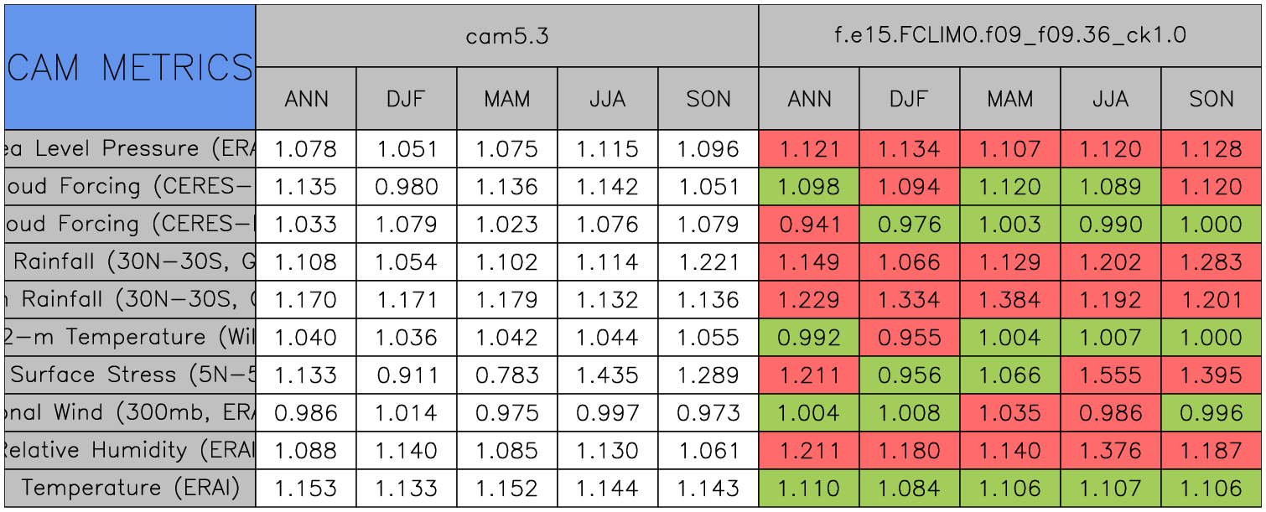
Task: Select the green cell with value 0.976
Action: tap(910, 225)
